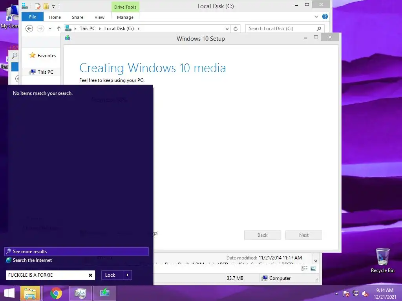Screen dimensions: 402x301
Task: Select Favorites in navigation pane
Action: point(43,56)
